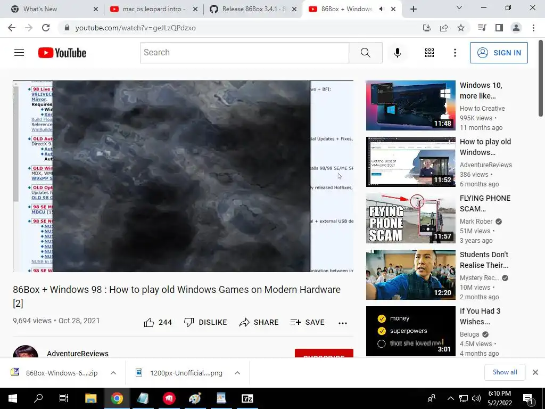Install app icon in address bar
The height and width of the screenshot is (409, 545).
(x=426, y=28)
